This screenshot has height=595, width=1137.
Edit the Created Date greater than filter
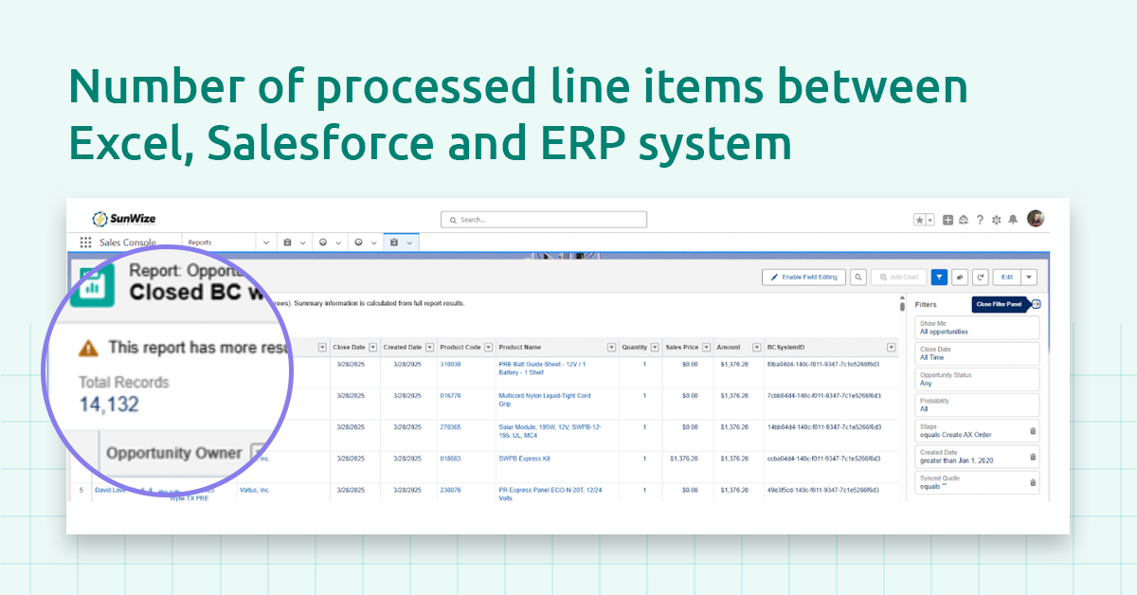pyautogui.click(x=977, y=457)
